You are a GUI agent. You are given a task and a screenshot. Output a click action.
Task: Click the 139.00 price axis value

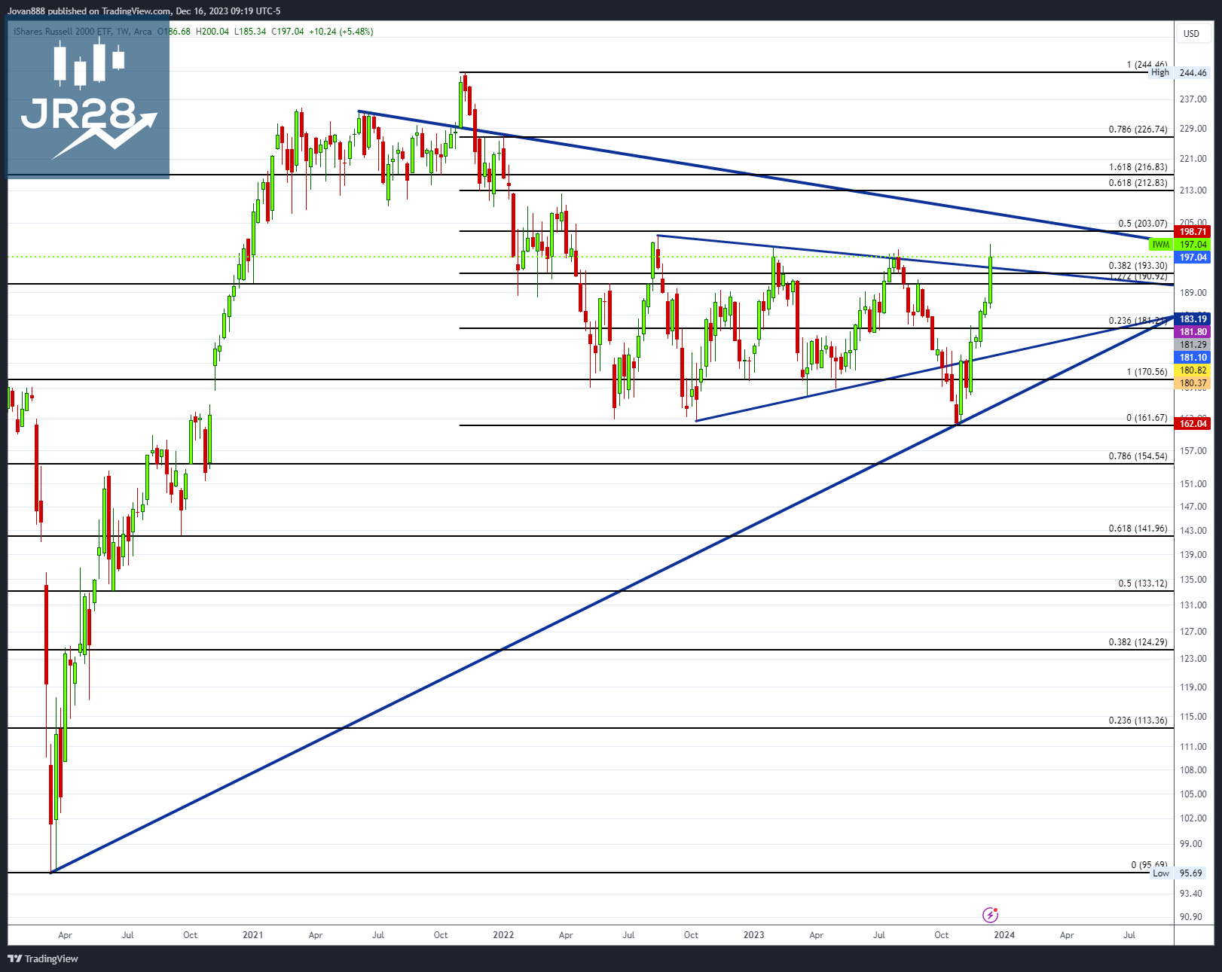click(1193, 555)
